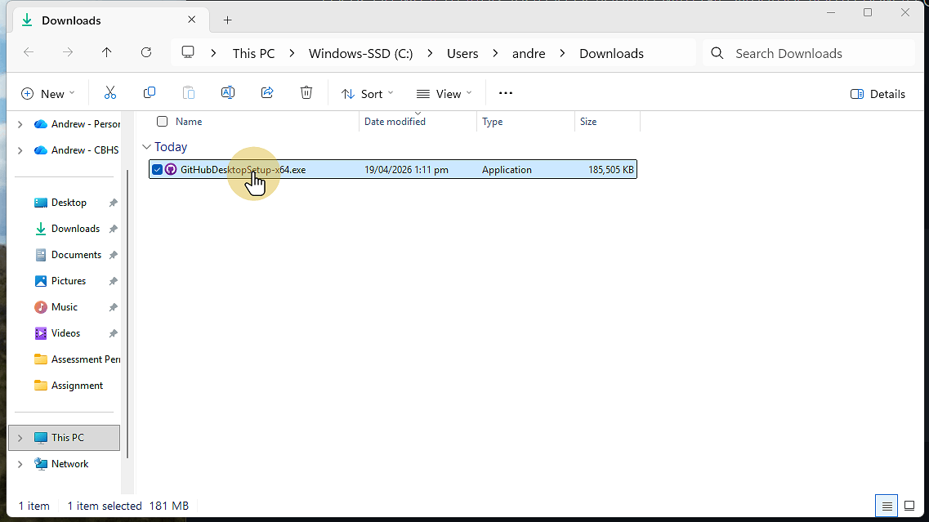Switch to large thumbnails view in status bar
The image size is (929, 522).
910,506
